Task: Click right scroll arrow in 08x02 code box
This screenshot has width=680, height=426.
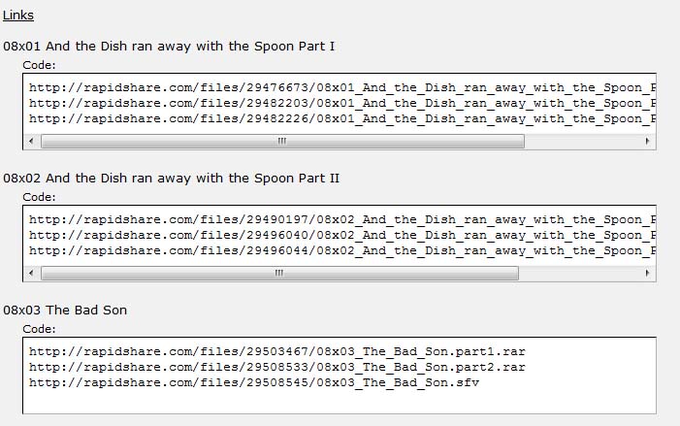Action: point(648,273)
